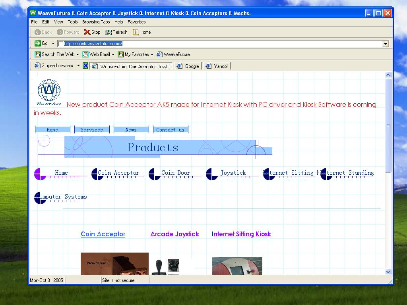Expand the My Favorites dropdown arrow
The image size is (407, 305).
pyautogui.click(x=152, y=54)
